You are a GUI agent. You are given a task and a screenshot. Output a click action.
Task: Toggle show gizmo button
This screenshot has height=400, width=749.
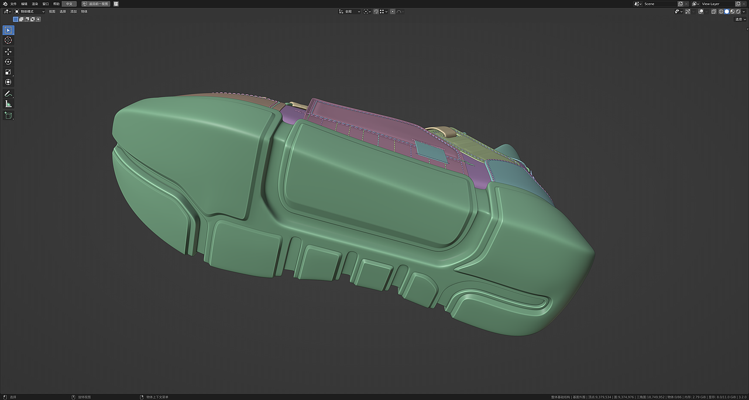[688, 12]
